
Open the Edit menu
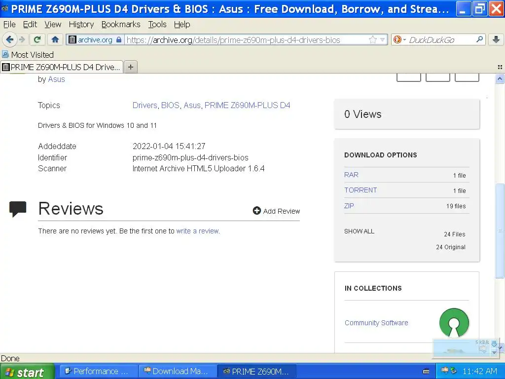(30, 25)
